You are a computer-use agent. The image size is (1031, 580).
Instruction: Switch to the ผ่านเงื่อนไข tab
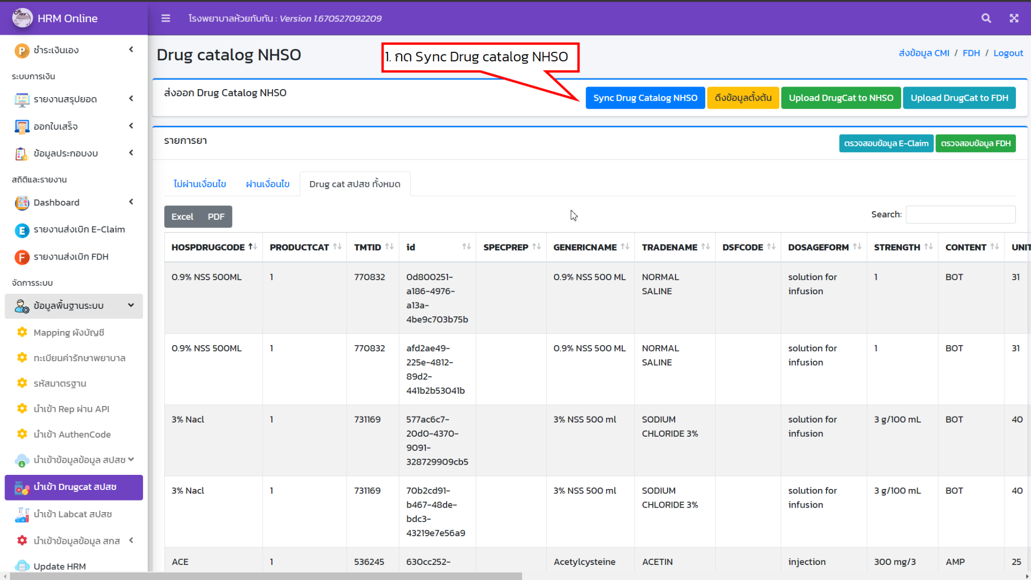tap(267, 184)
